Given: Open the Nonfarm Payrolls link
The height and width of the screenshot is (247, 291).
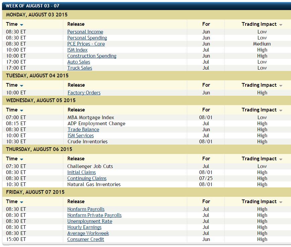Looking at the screenshot, I should [86, 209].
